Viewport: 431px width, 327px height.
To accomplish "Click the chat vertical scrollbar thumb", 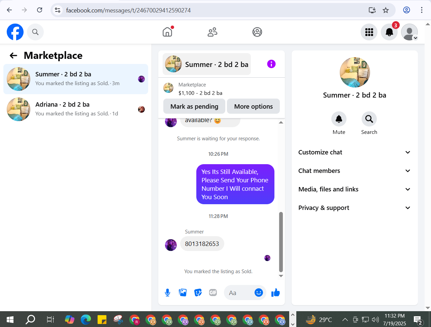I will click(x=281, y=242).
